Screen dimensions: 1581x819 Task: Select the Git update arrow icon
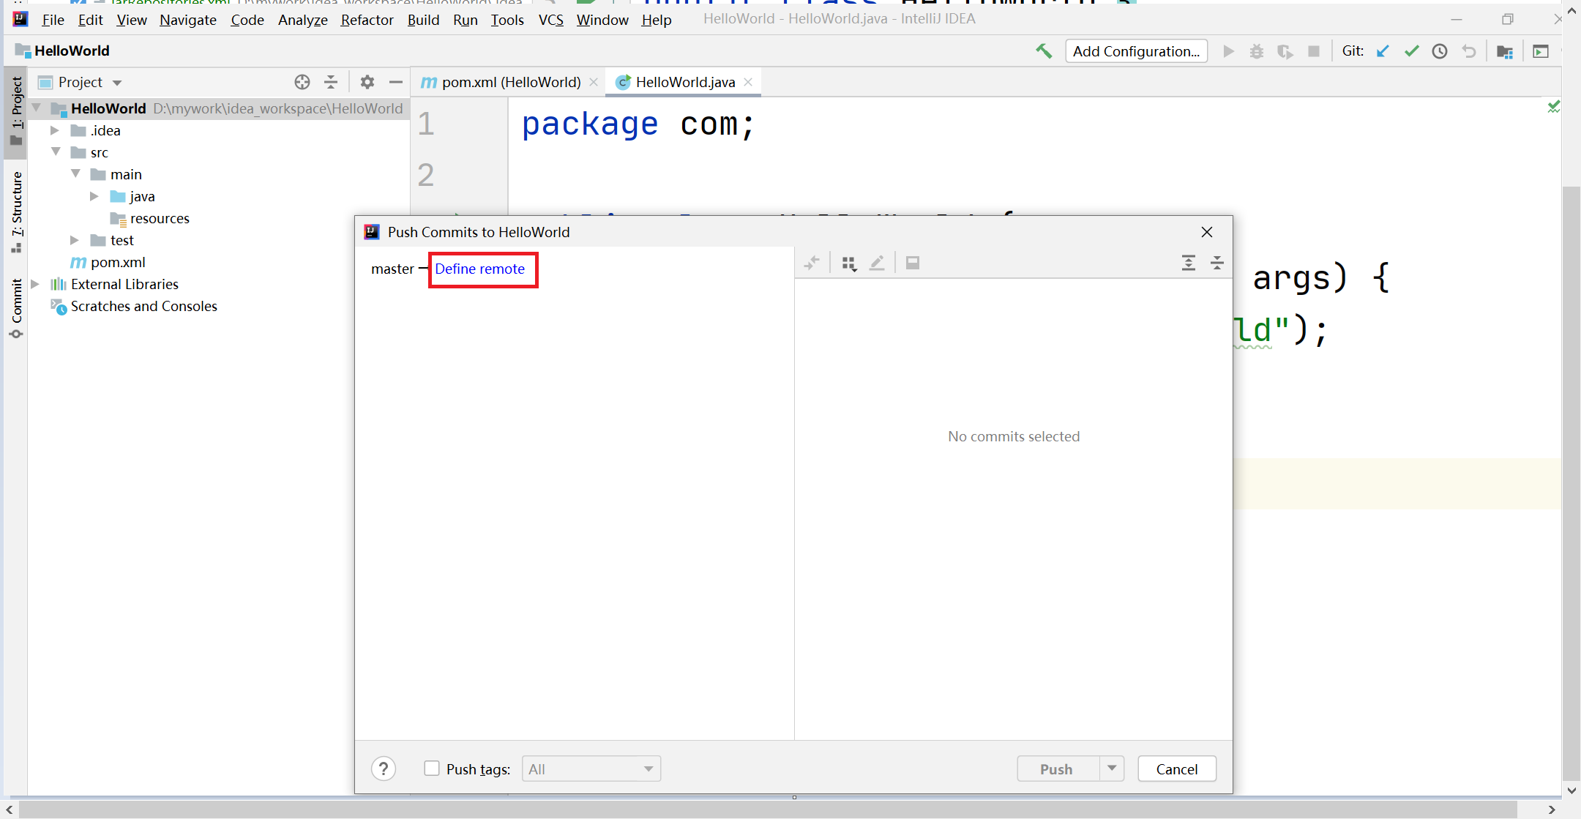point(1383,51)
